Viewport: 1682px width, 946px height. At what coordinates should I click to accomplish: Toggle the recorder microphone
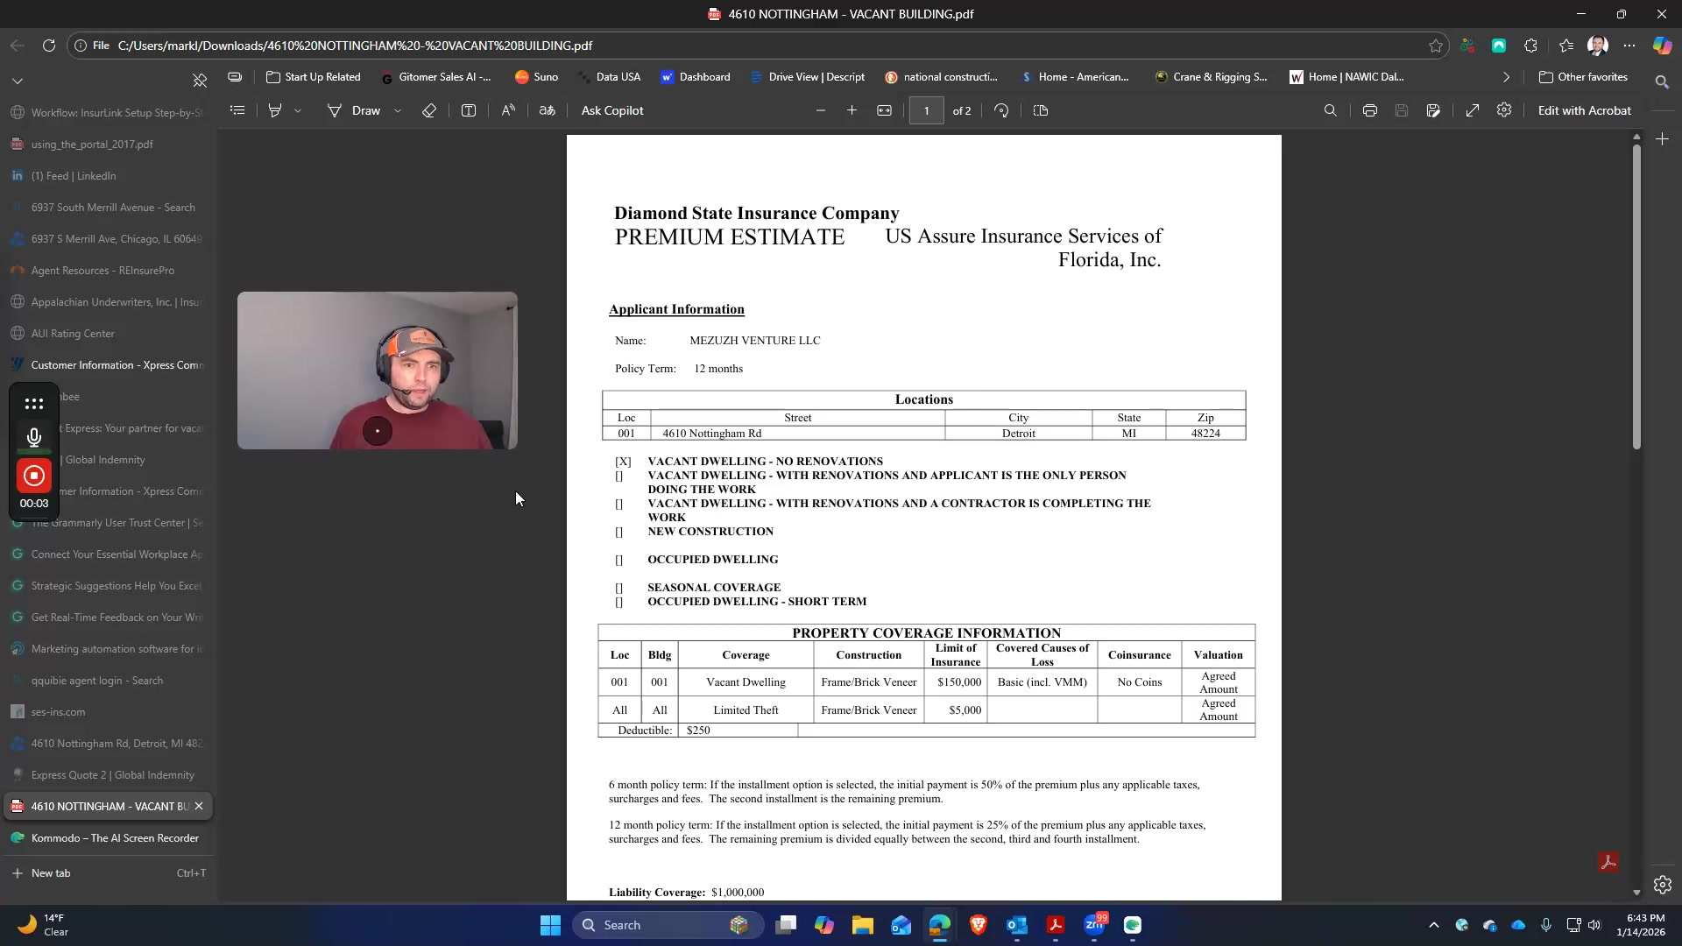click(34, 437)
